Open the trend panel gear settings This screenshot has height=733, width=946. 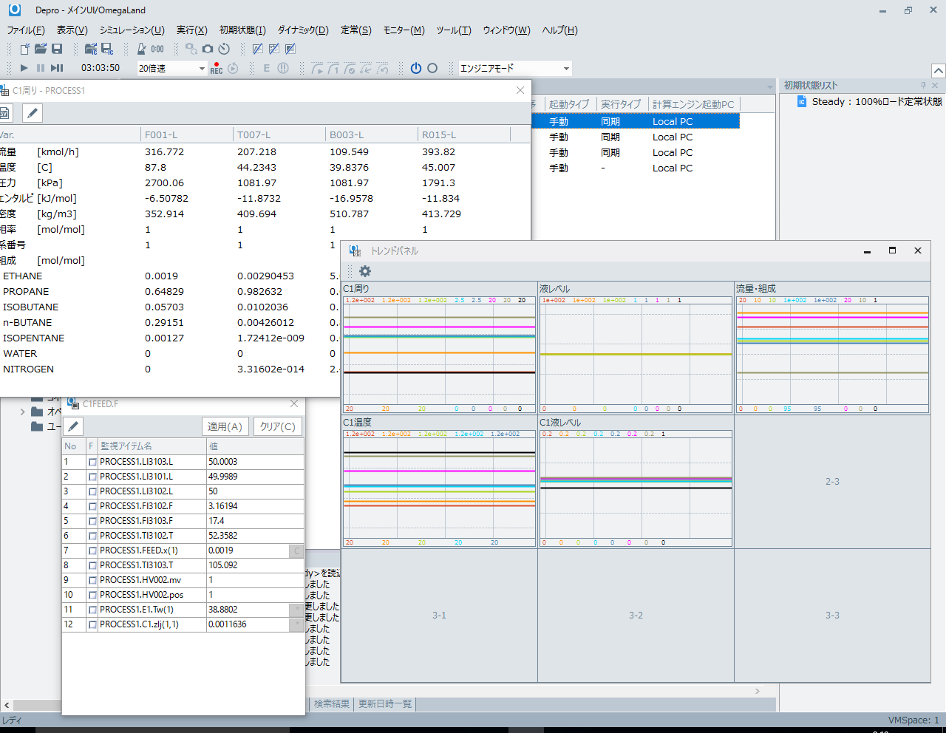point(365,271)
